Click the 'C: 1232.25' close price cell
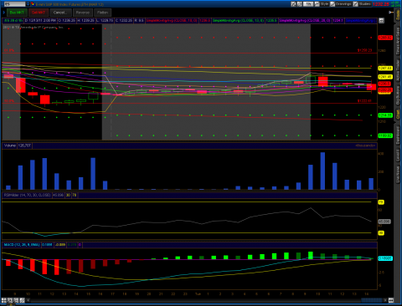The image size is (402, 306). pos(124,21)
